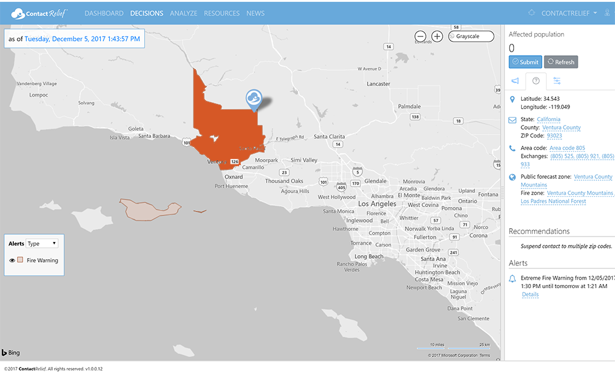Open the Alerts Type dropdown
615x377 pixels.
coord(42,243)
